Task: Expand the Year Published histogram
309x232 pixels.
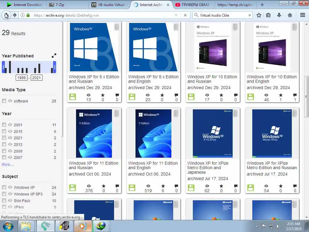Action: pos(54,56)
